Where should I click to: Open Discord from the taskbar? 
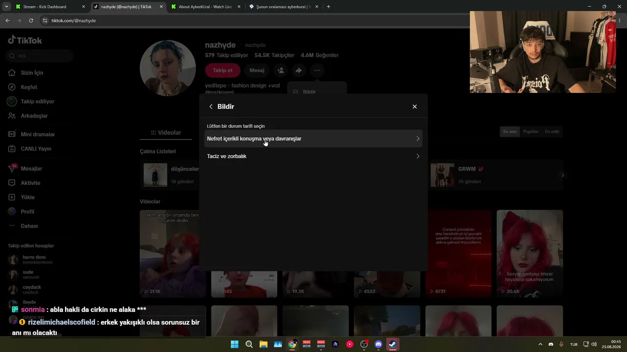tap(378, 344)
